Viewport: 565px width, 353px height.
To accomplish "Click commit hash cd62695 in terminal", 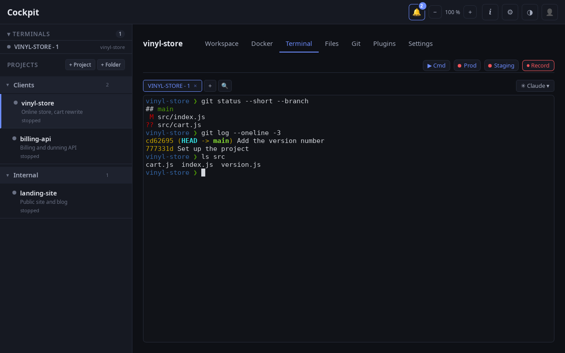I will click(160, 141).
